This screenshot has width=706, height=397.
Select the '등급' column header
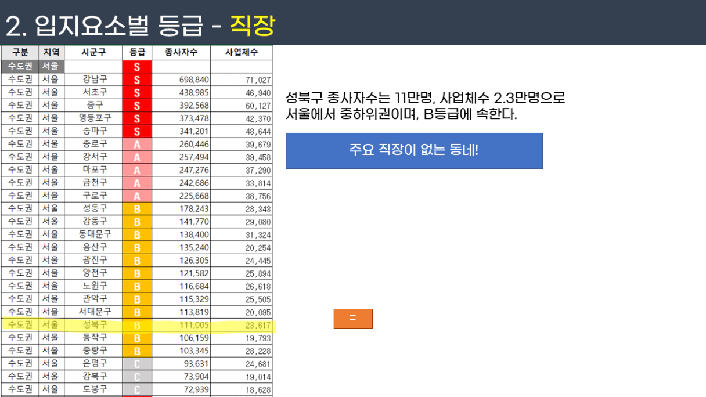tap(138, 52)
